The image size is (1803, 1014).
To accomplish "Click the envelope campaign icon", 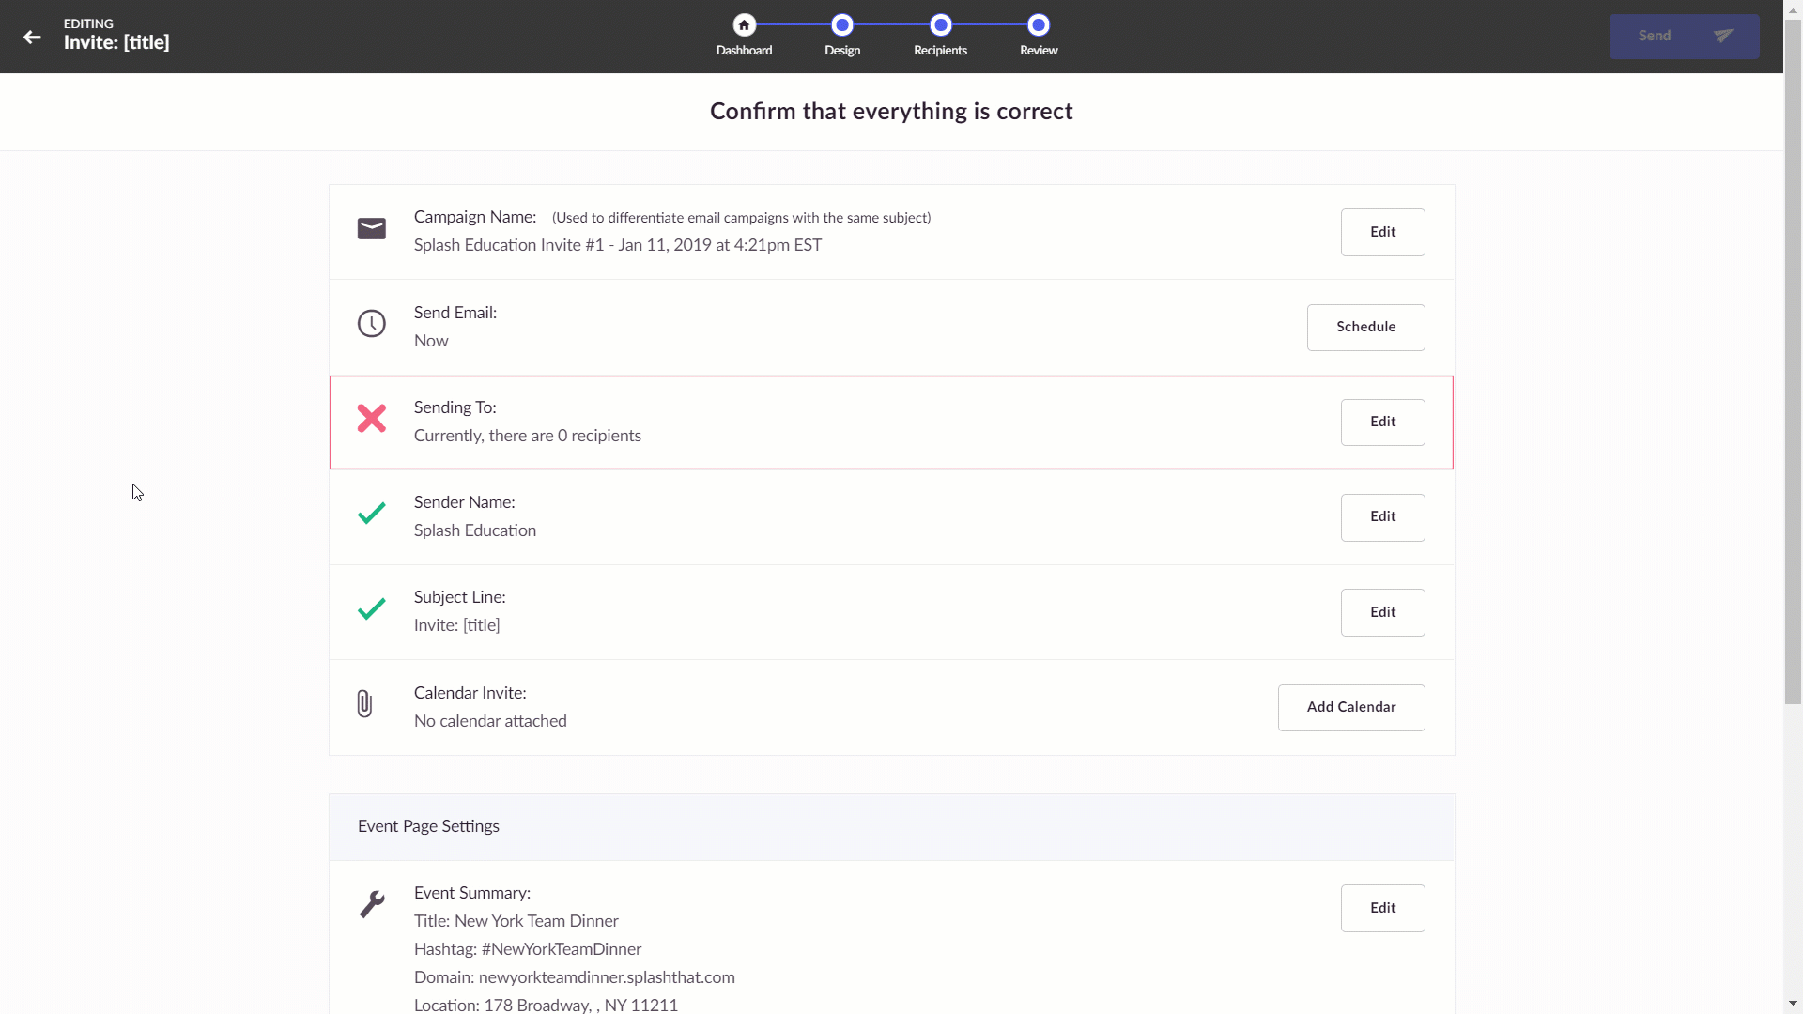I will pyautogui.click(x=372, y=229).
